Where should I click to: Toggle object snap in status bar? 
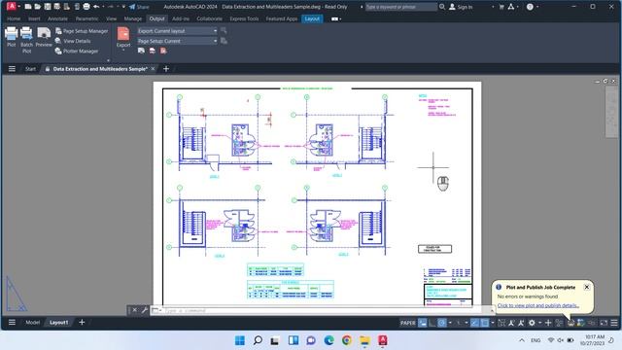[x=485, y=323]
